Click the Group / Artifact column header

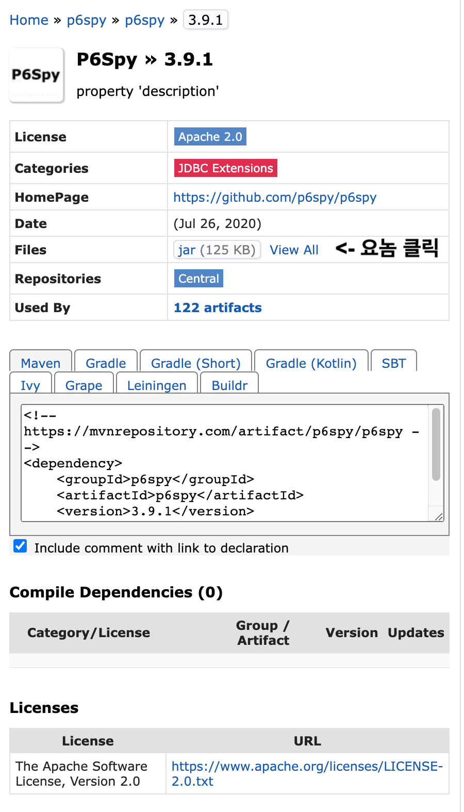tap(263, 632)
